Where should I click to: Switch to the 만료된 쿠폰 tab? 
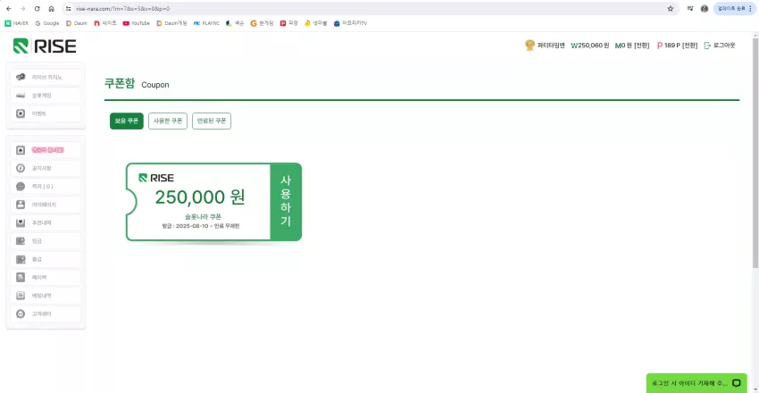(x=212, y=121)
